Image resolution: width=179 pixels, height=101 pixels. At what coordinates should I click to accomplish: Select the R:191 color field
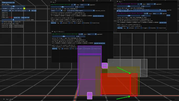[5, 8]
